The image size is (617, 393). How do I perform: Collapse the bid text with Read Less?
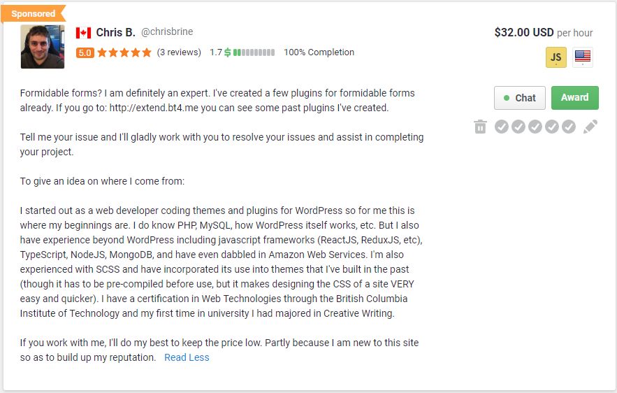187,357
